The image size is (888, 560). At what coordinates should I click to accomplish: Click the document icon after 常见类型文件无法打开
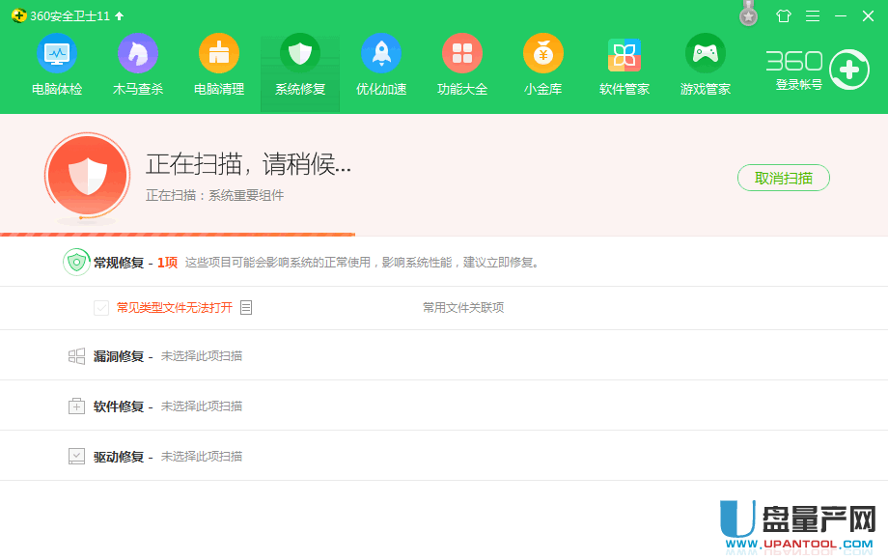tap(246, 307)
